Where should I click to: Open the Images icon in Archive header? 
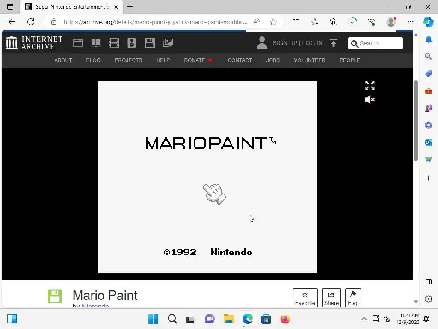click(168, 43)
